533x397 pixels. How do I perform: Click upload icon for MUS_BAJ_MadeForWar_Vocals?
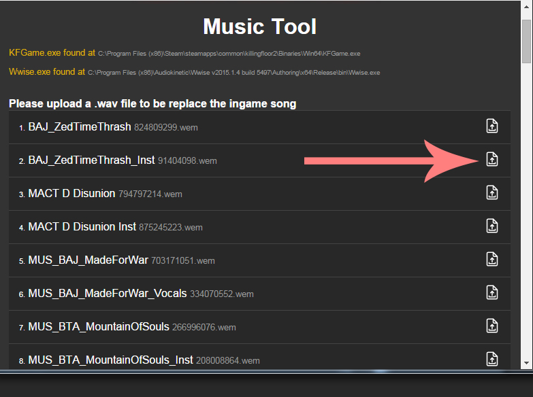(x=492, y=293)
